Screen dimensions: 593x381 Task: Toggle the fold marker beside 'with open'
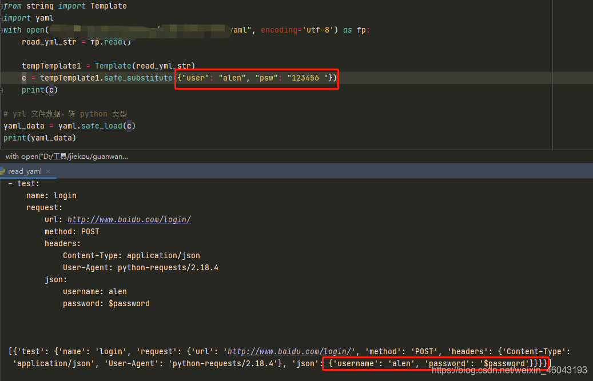pos(2,30)
